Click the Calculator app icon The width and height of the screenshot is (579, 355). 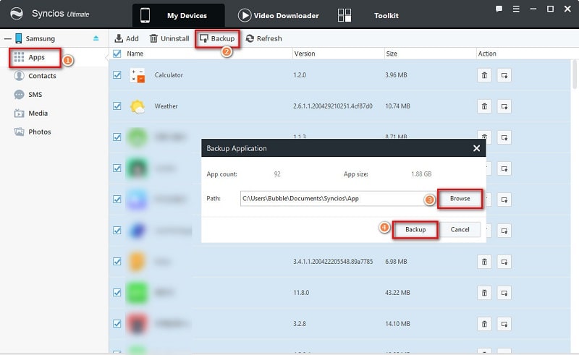tap(138, 75)
